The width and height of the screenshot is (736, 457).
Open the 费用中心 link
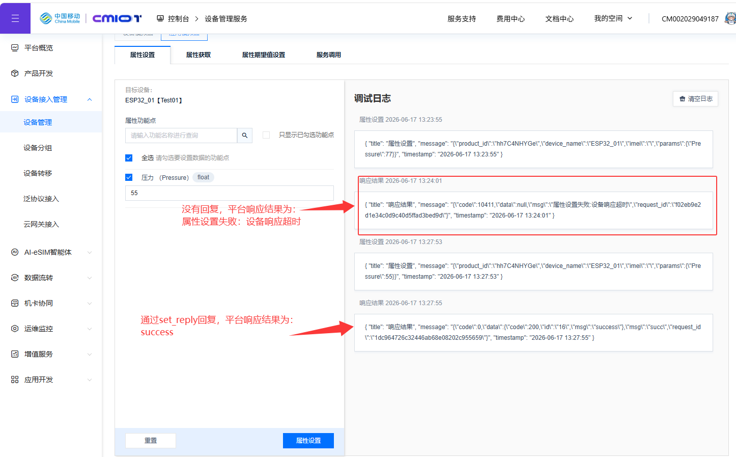tap(511, 19)
